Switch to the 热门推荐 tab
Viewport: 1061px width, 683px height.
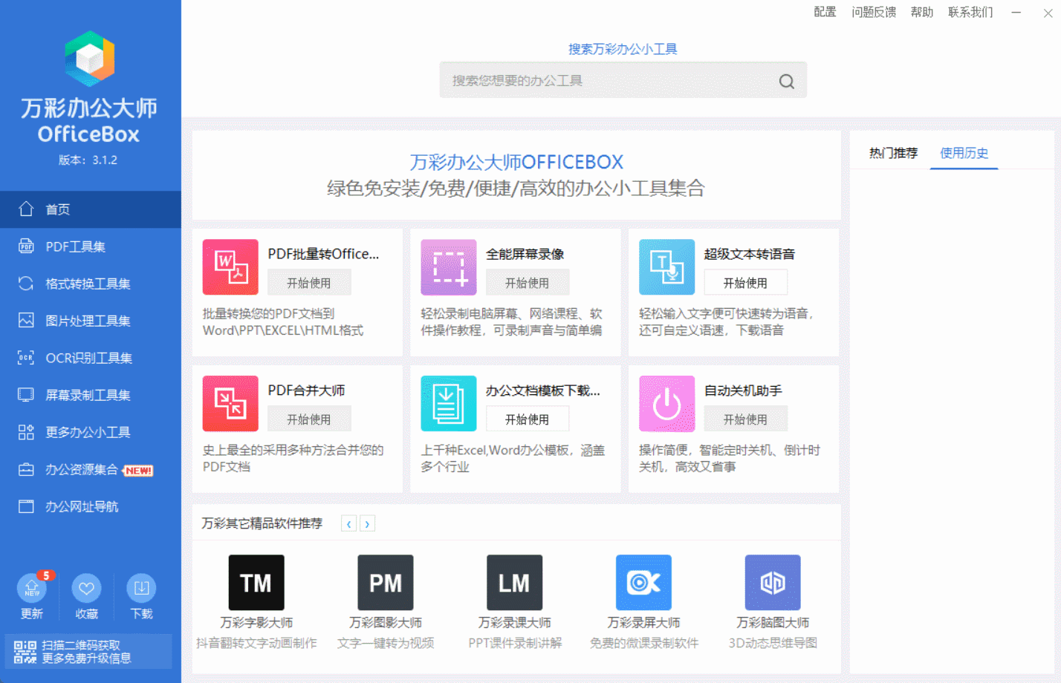point(893,153)
